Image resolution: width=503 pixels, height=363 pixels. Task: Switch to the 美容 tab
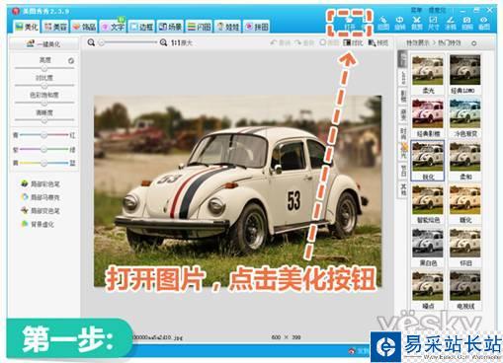[55, 27]
